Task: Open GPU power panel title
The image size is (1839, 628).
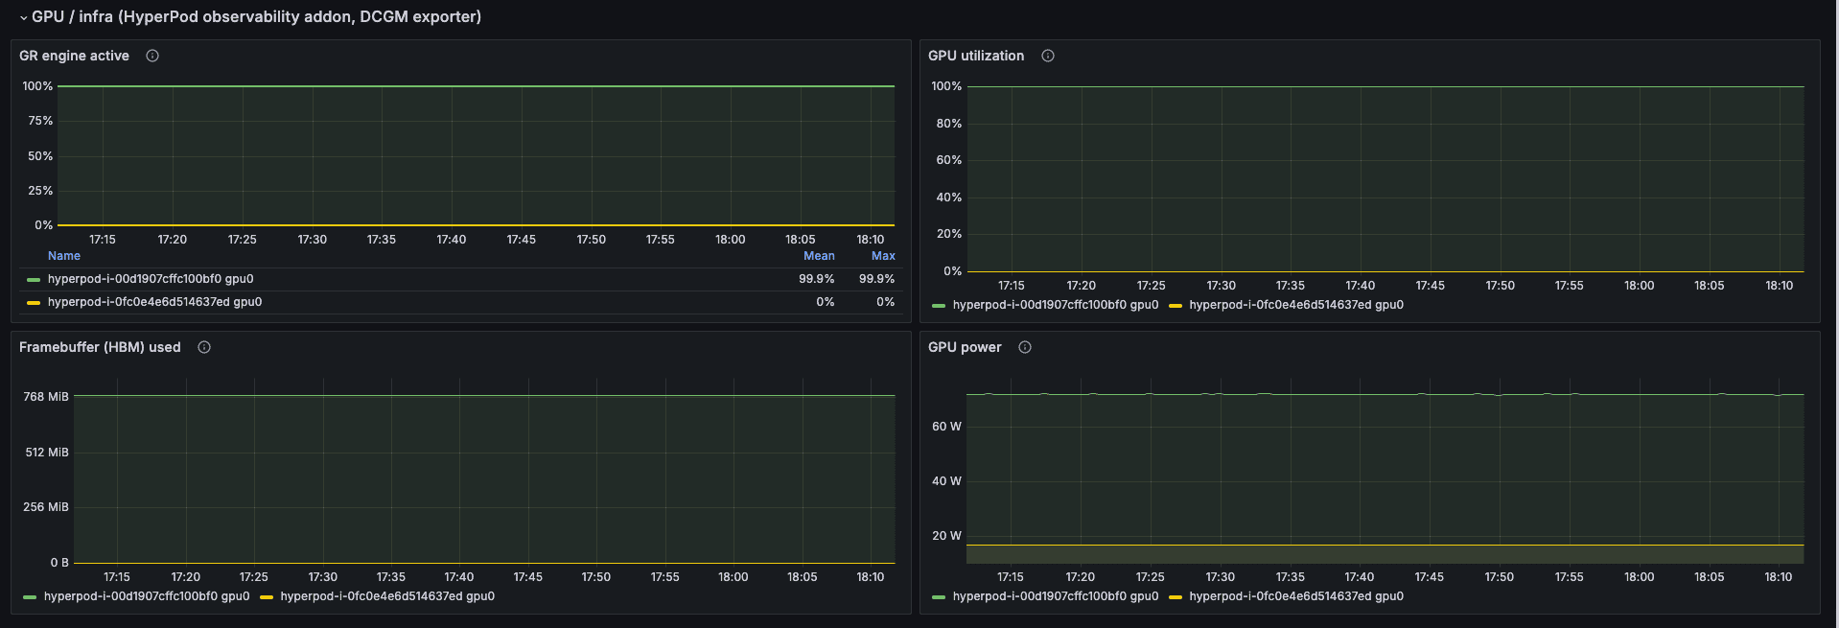Action: (x=965, y=347)
